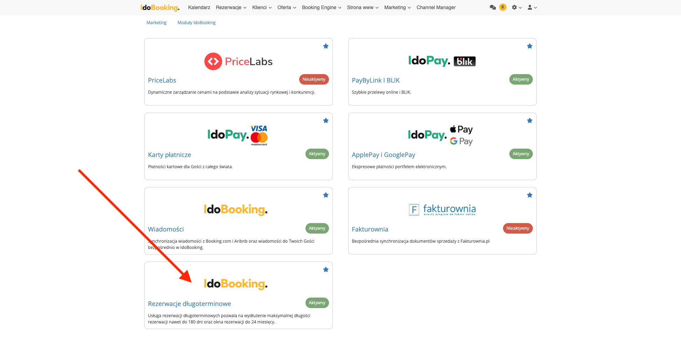Open the Karty płatnicze module link
Image resolution: width=681 pixels, height=364 pixels.
170,155
